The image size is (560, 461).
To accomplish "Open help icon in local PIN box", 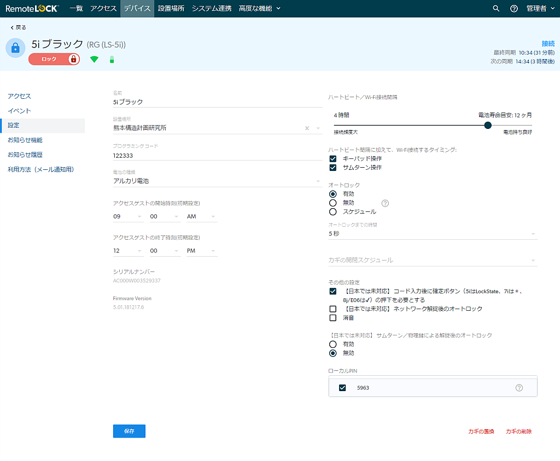I will [x=520, y=388].
